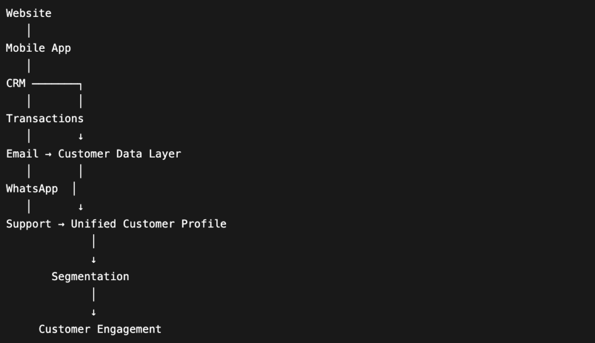Image resolution: width=595 pixels, height=343 pixels.
Task: Click the arrow right of Support
Action: 61,224
